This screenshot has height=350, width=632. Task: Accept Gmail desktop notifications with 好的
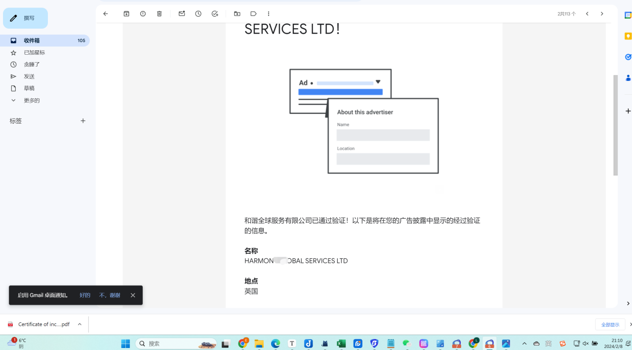[x=84, y=295]
